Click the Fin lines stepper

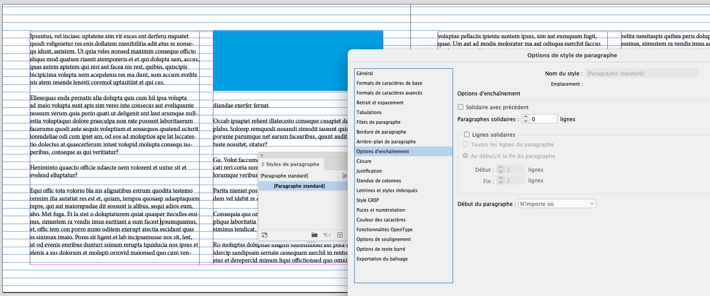tap(501, 181)
